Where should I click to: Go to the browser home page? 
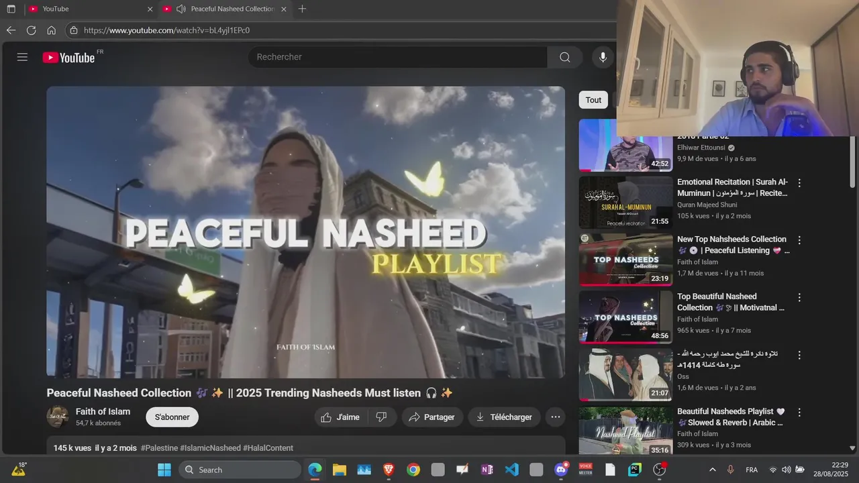tap(51, 30)
